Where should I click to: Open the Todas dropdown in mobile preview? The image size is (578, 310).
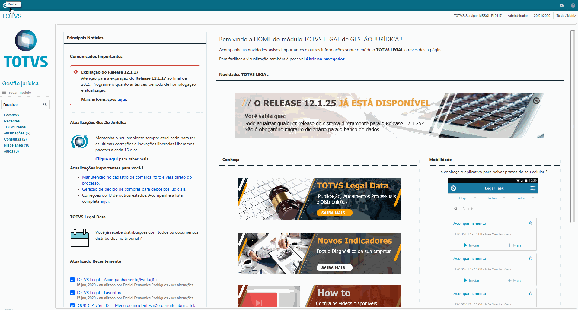tap(496, 198)
